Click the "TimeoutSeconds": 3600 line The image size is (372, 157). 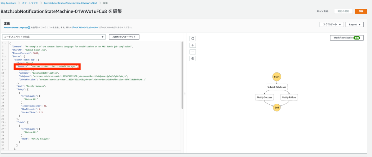coord(25,53)
